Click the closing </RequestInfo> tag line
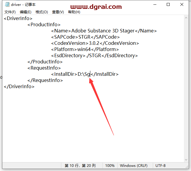The width and height of the screenshot is (191, 171). pyautogui.click(x=45, y=80)
